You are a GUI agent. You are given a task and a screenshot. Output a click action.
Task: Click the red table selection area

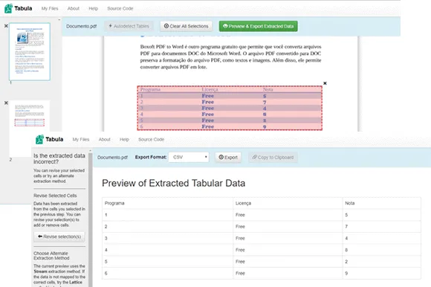pyautogui.click(x=230, y=108)
